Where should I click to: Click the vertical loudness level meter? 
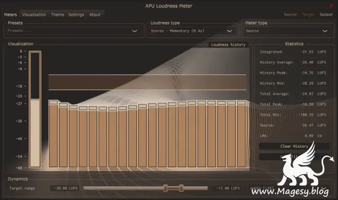pos(35,109)
